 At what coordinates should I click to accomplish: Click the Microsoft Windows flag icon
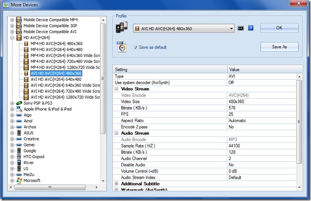(19, 180)
